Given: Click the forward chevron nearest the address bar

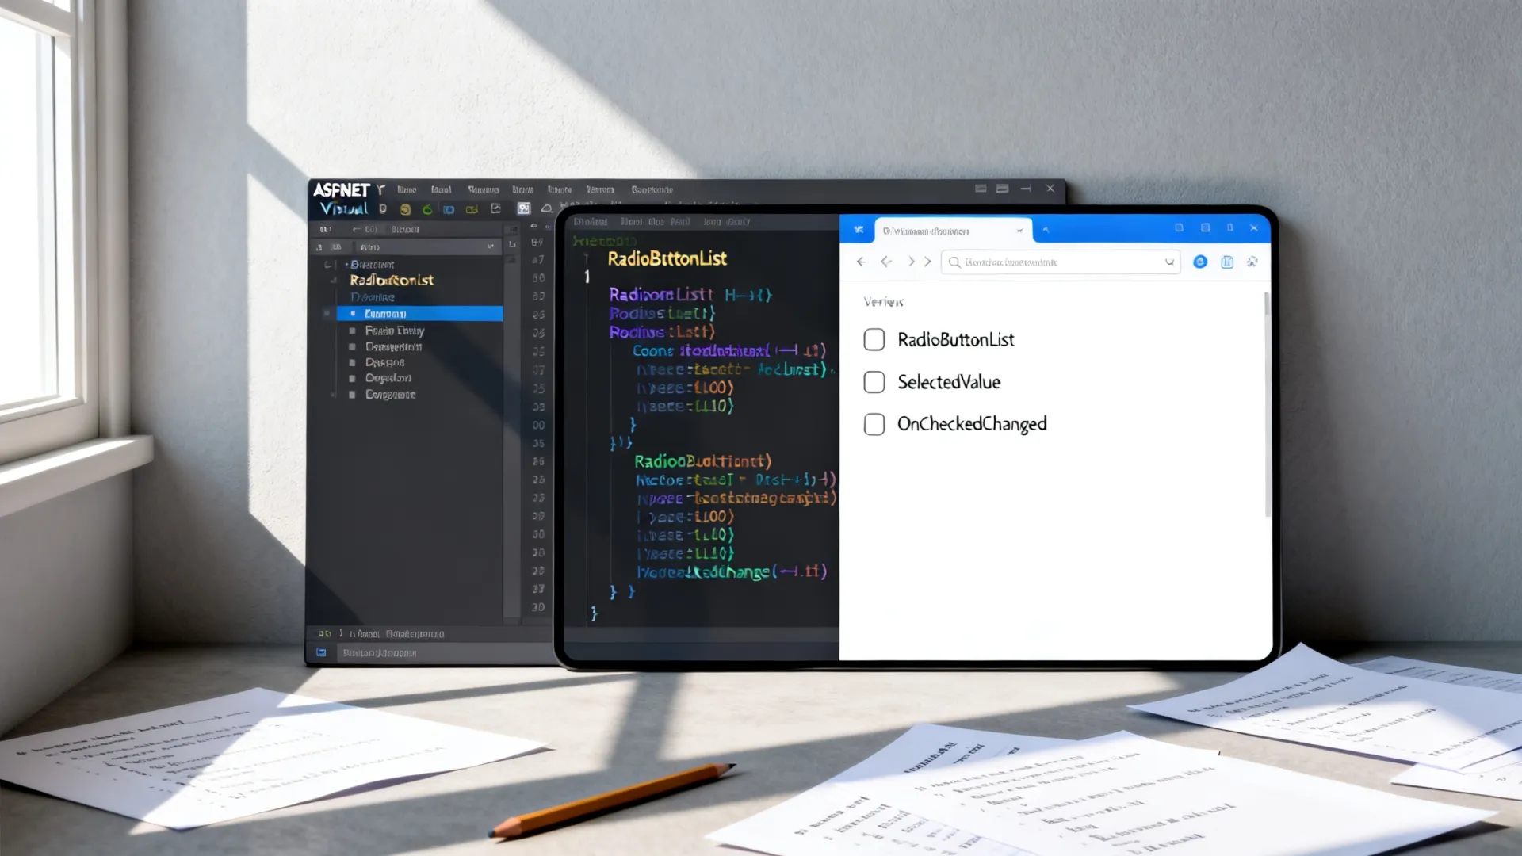Looking at the screenshot, I should pyautogui.click(x=927, y=262).
